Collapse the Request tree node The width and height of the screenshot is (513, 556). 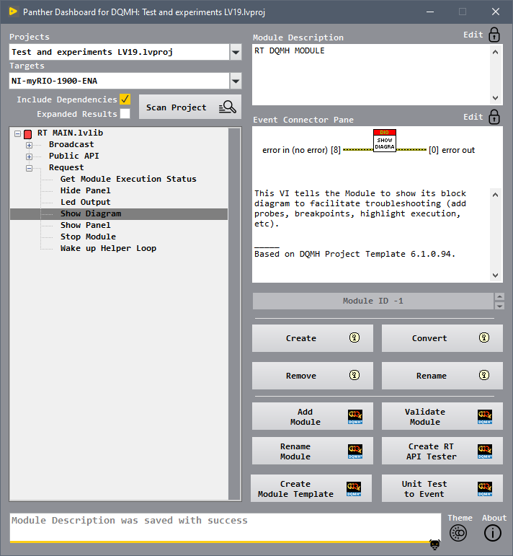coord(29,168)
